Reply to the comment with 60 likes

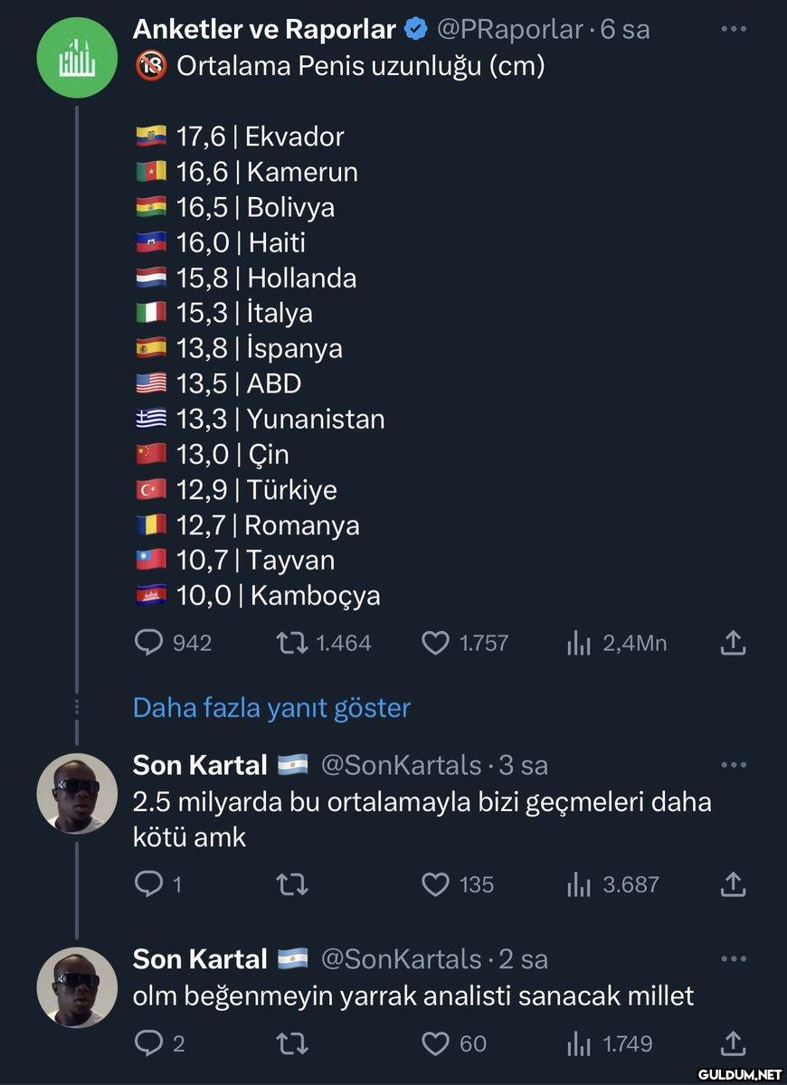point(147,1043)
